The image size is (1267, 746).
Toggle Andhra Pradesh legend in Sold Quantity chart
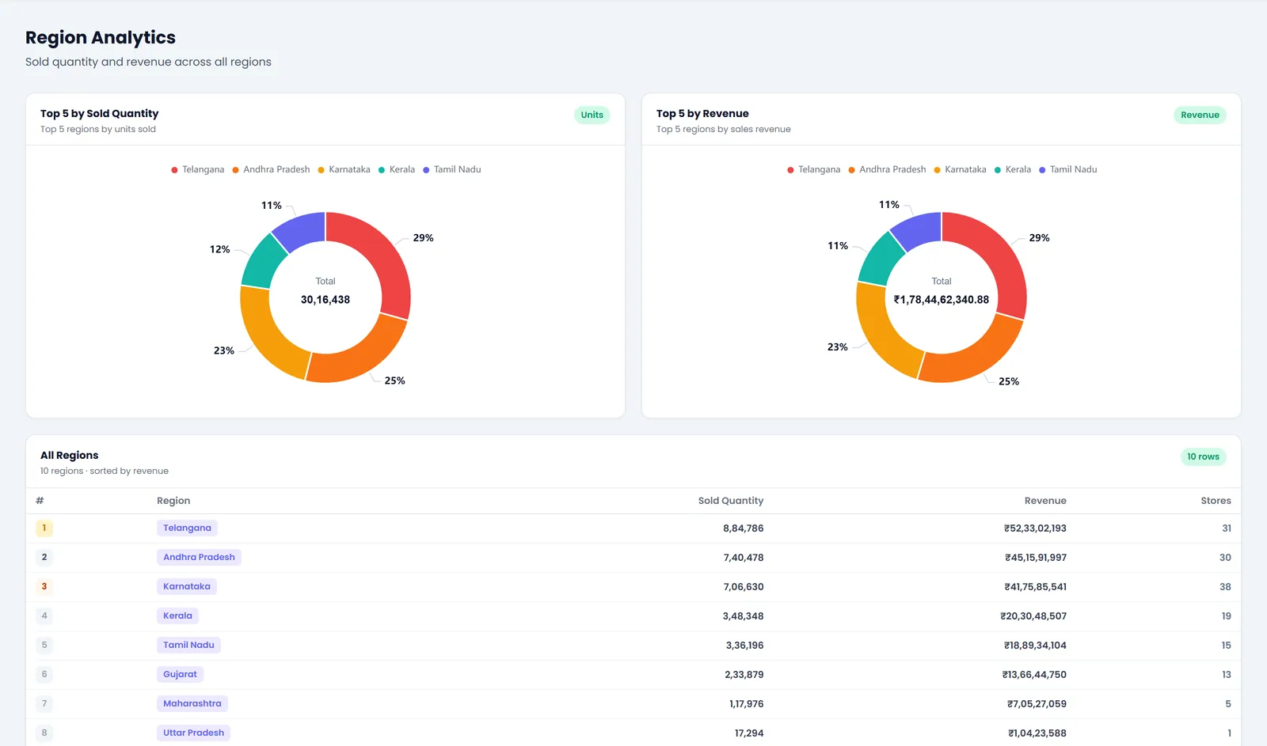coord(271,169)
